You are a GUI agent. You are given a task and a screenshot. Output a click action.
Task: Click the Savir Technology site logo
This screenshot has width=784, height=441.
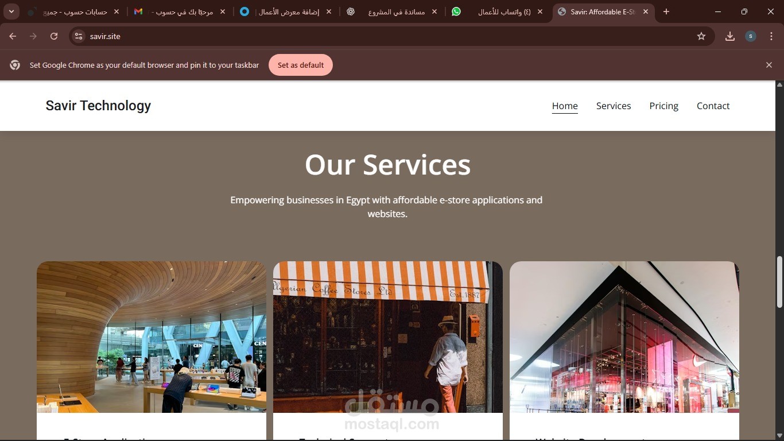point(98,106)
